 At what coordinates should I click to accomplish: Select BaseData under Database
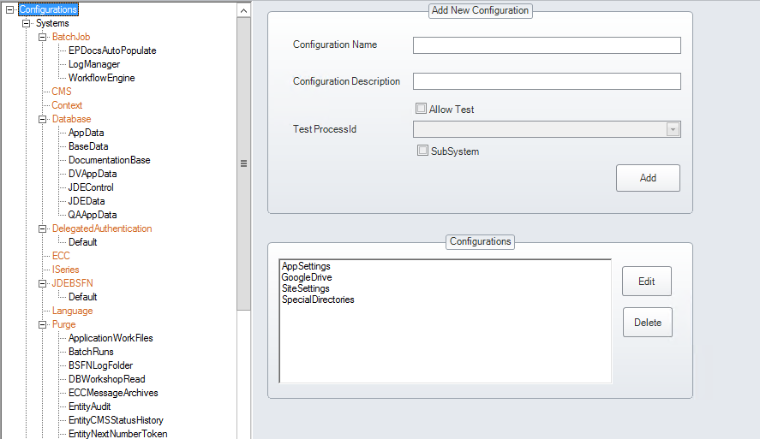(x=88, y=146)
